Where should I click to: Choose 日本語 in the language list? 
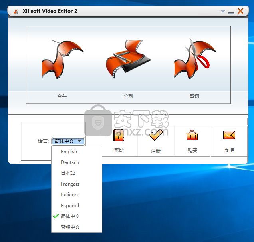coord(77,173)
